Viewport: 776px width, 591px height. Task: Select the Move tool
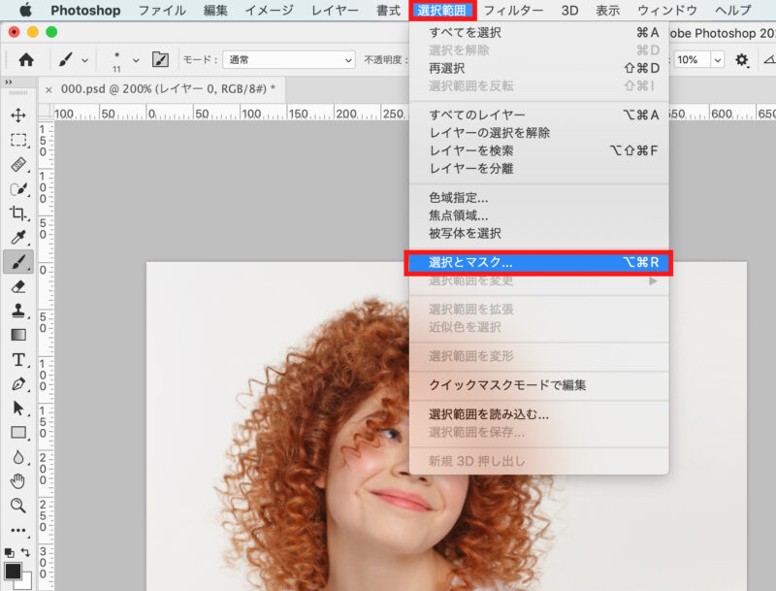pyautogui.click(x=18, y=115)
